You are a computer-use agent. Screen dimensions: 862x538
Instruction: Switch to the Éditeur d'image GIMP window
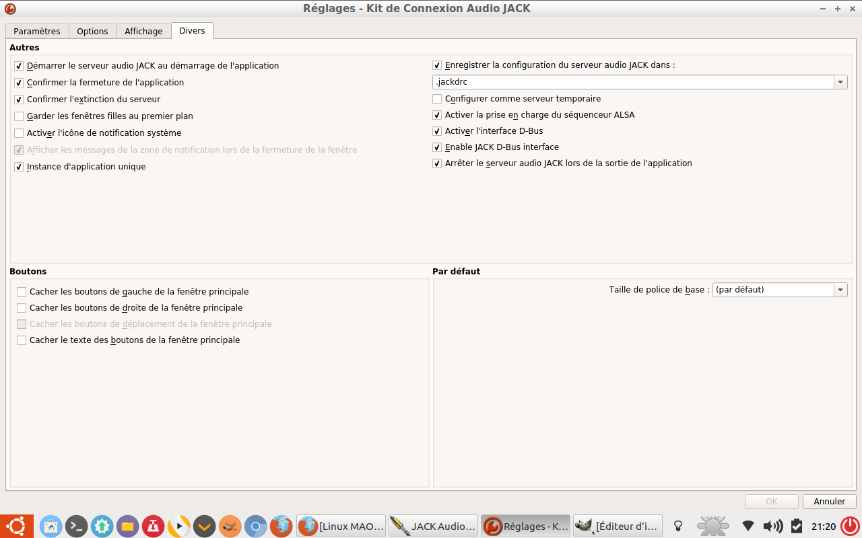tap(618, 526)
